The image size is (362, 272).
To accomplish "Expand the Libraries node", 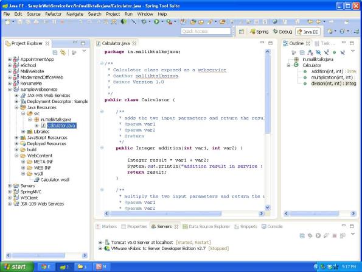I will click(23, 132).
